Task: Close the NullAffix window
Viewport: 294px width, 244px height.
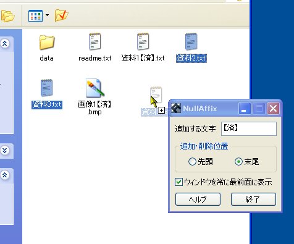Action: (273, 108)
